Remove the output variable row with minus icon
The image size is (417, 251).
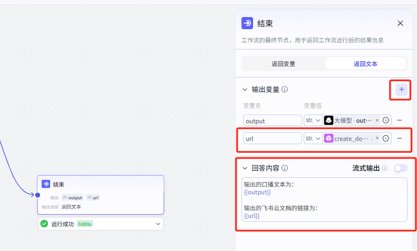point(399,120)
